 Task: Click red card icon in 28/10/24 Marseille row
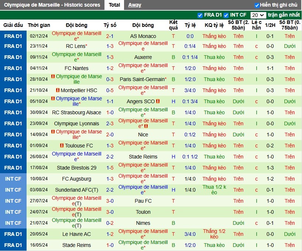[53, 76]
